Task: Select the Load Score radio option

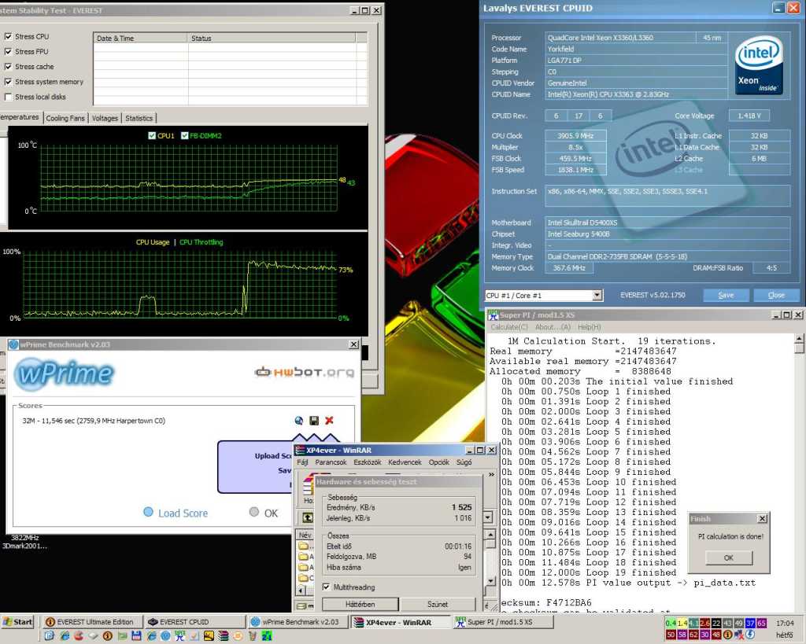Action: [x=148, y=512]
